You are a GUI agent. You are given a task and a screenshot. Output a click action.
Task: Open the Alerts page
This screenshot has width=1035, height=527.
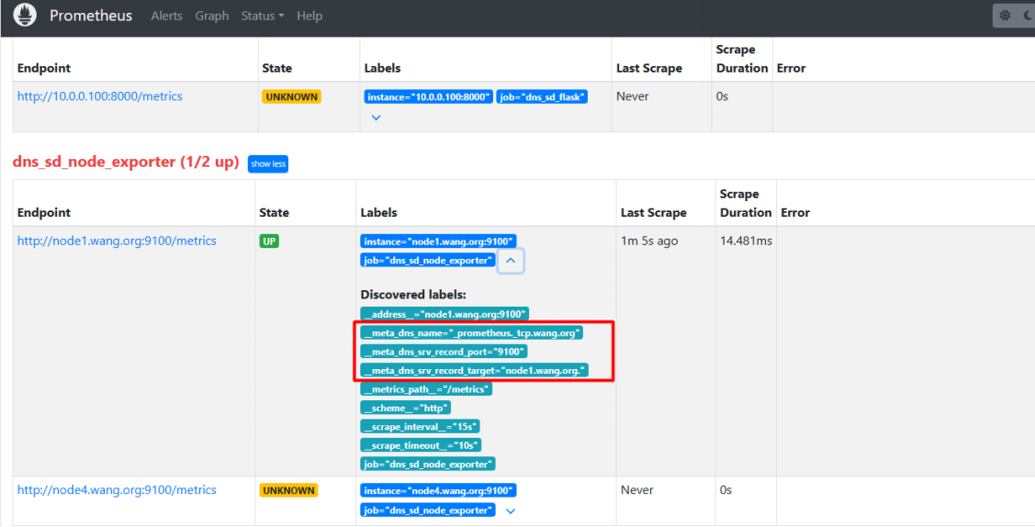coord(166,16)
